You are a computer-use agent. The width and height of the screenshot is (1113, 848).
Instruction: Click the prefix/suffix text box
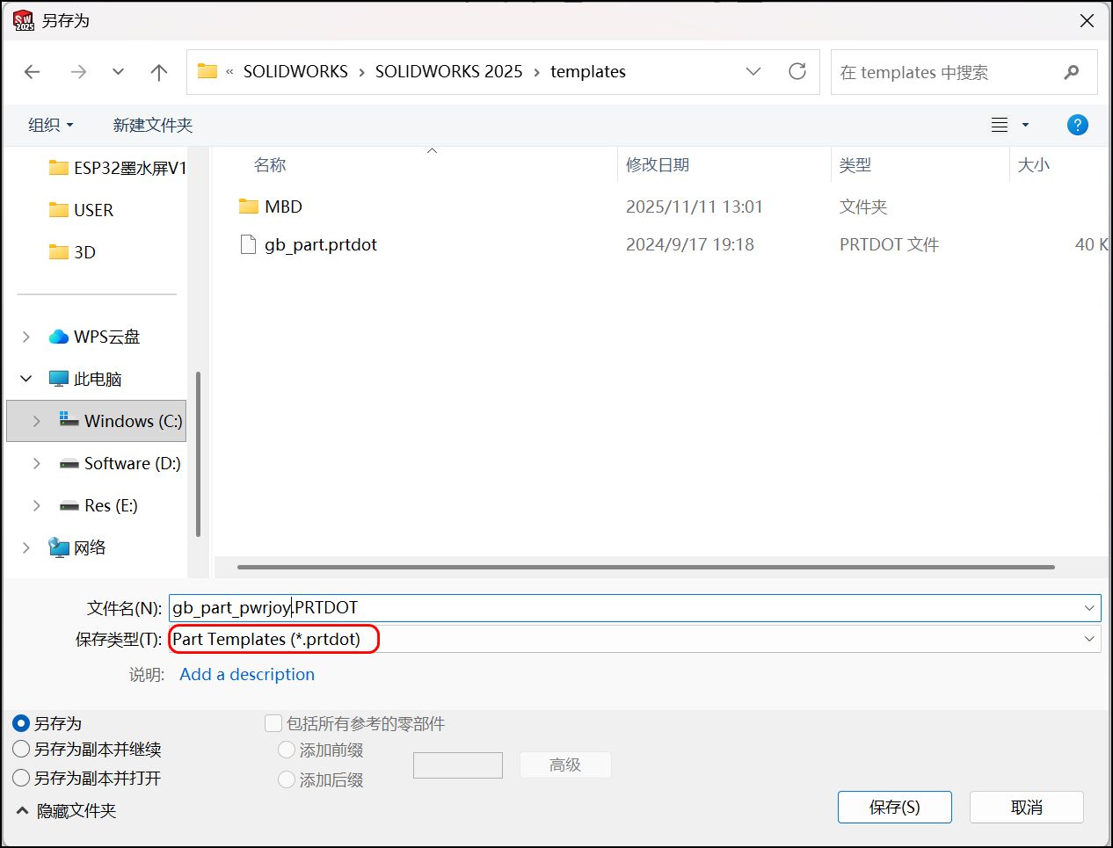tap(458, 765)
